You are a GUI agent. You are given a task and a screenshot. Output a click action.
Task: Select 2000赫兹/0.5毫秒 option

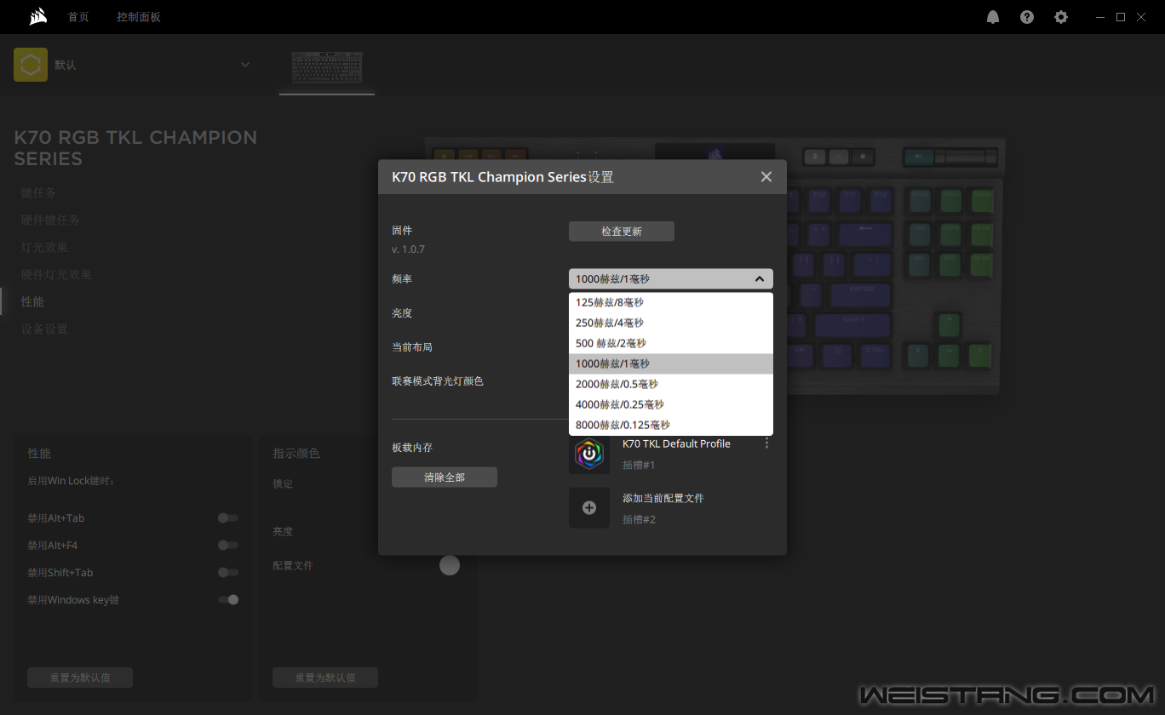point(671,384)
